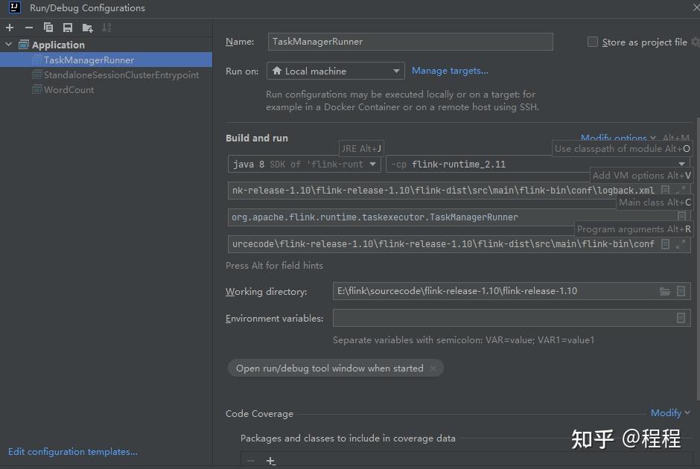Open environment variables editor icon
This screenshot has width=700, height=469.
(681, 318)
